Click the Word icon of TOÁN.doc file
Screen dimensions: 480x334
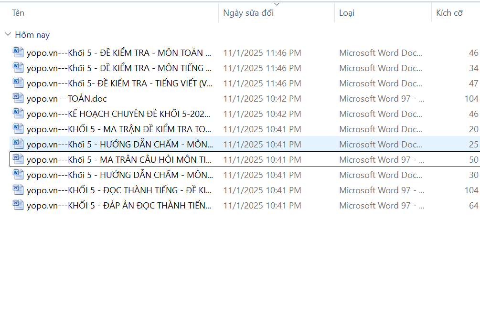tap(18, 99)
